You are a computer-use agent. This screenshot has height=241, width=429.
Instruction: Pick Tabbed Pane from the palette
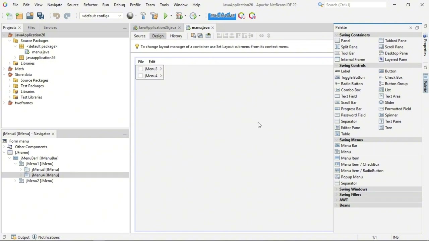395,41
